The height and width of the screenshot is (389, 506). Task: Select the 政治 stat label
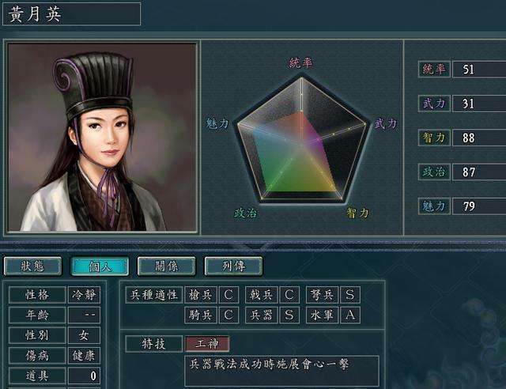(434, 172)
